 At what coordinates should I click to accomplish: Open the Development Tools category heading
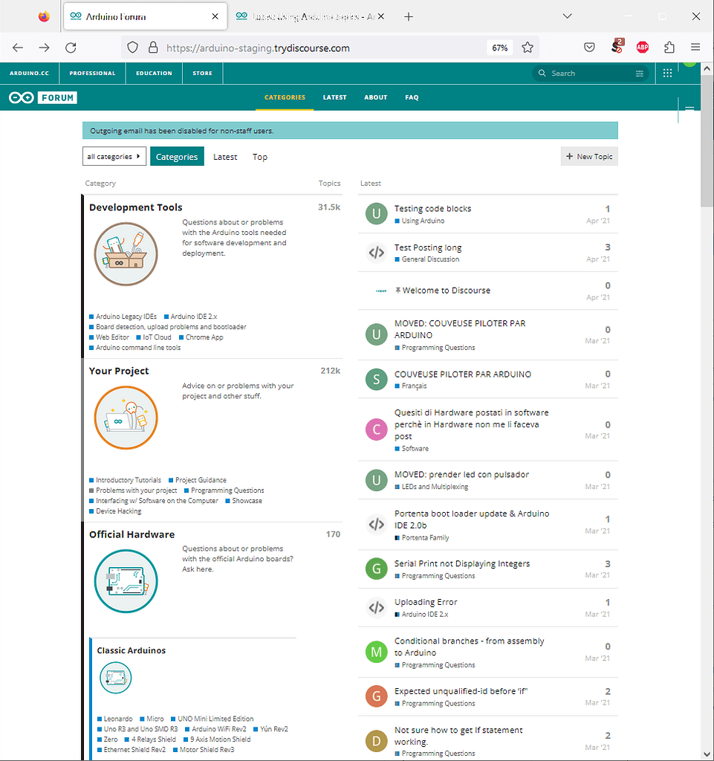pos(136,207)
